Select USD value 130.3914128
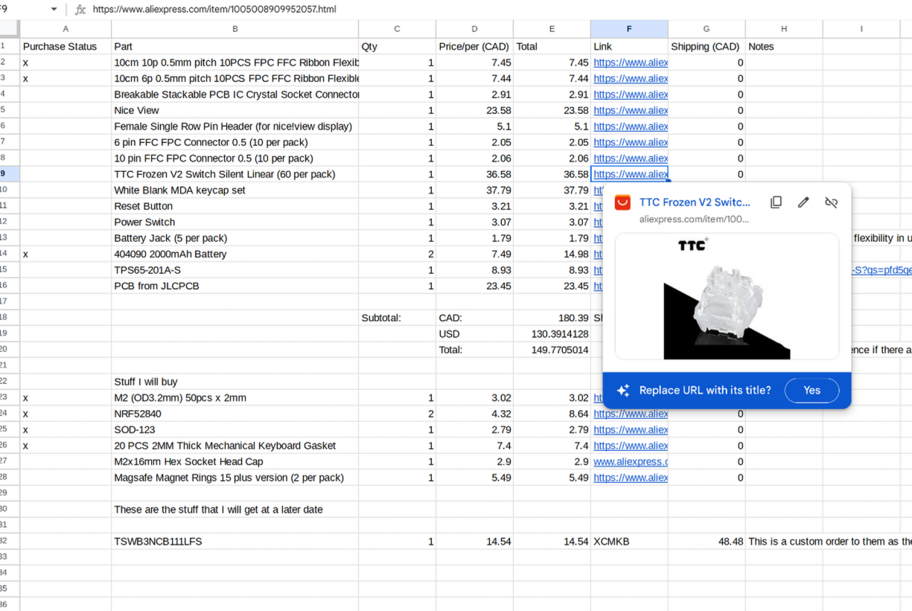The width and height of the screenshot is (912, 611). pos(552,333)
